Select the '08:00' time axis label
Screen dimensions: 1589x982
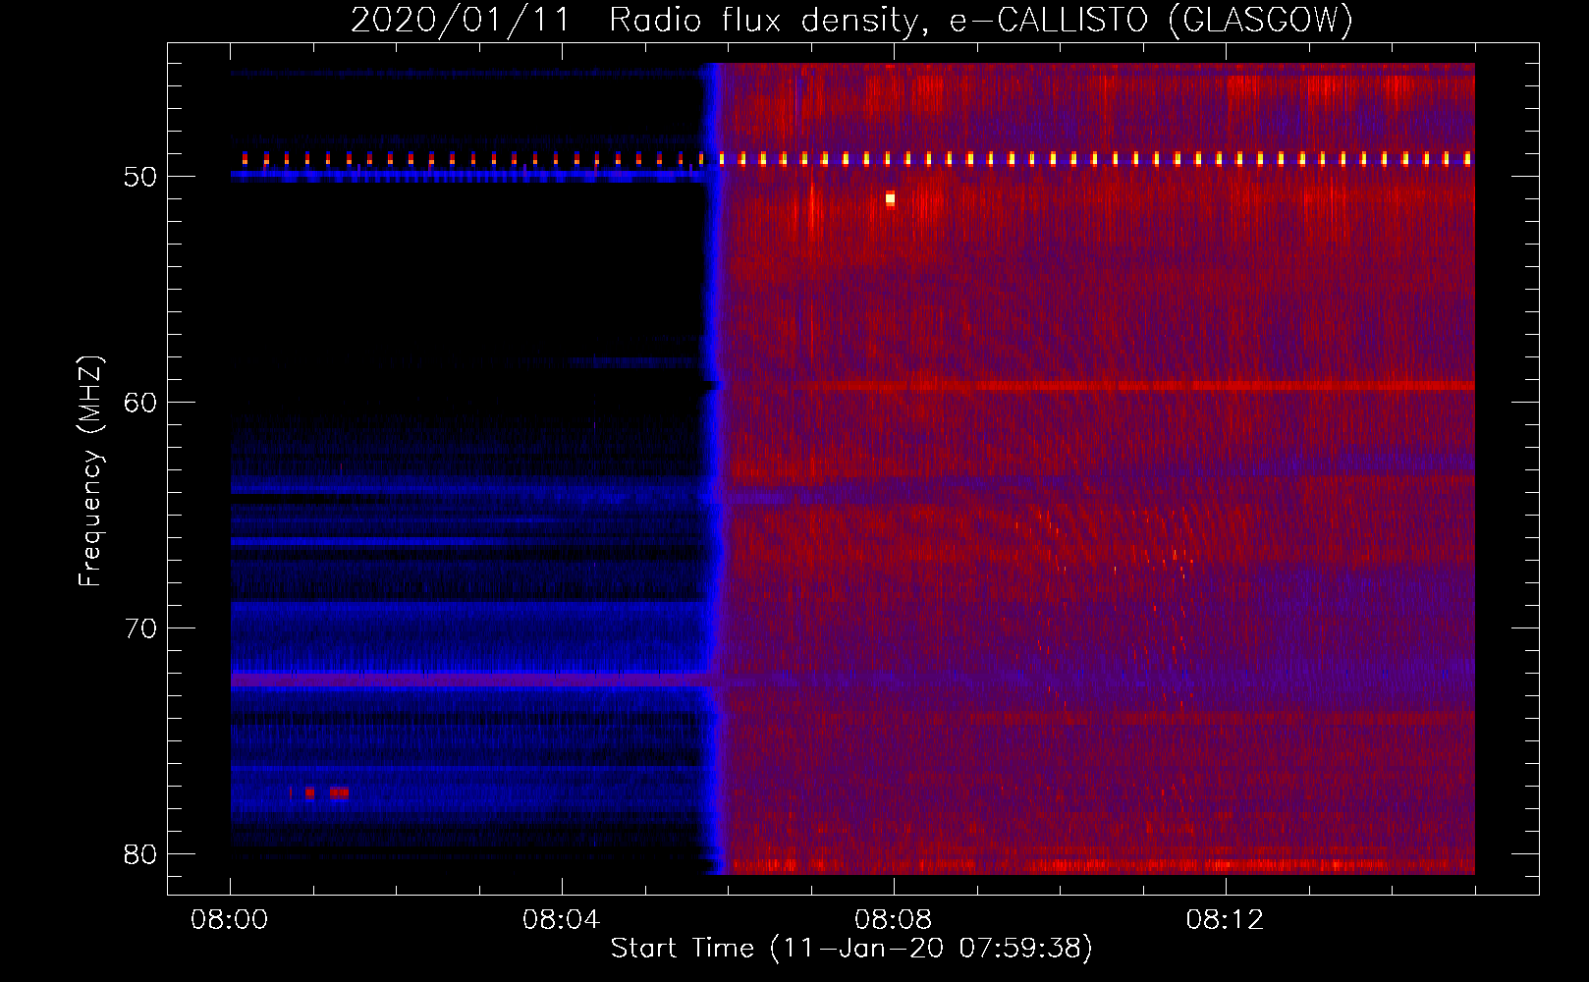[230, 920]
